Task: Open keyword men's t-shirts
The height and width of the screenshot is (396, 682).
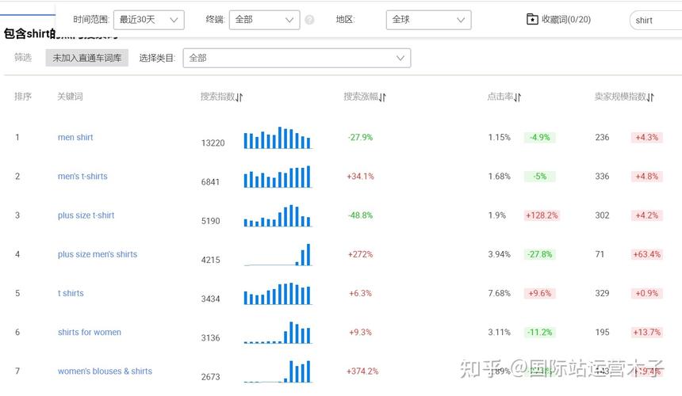Action: [82, 177]
